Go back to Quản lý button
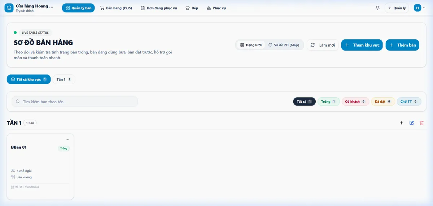 [x=397, y=8]
